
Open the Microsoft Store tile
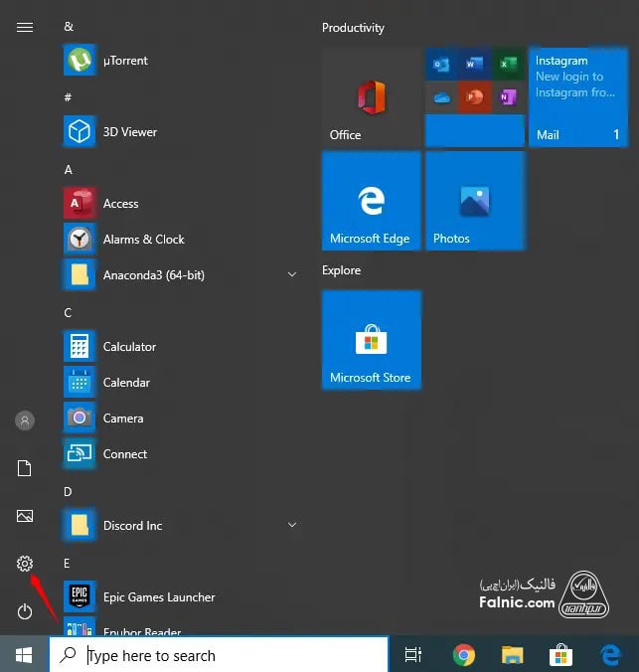pyautogui.click(x=371, y=340)
